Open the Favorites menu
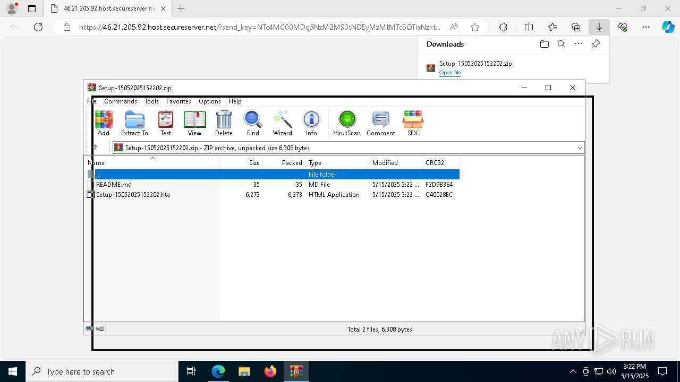The height and width of the screenshot is (382, 680). [x=178, y=101]
